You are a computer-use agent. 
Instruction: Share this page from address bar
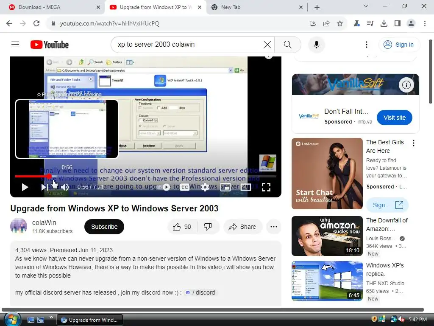(x=326, y=24)
